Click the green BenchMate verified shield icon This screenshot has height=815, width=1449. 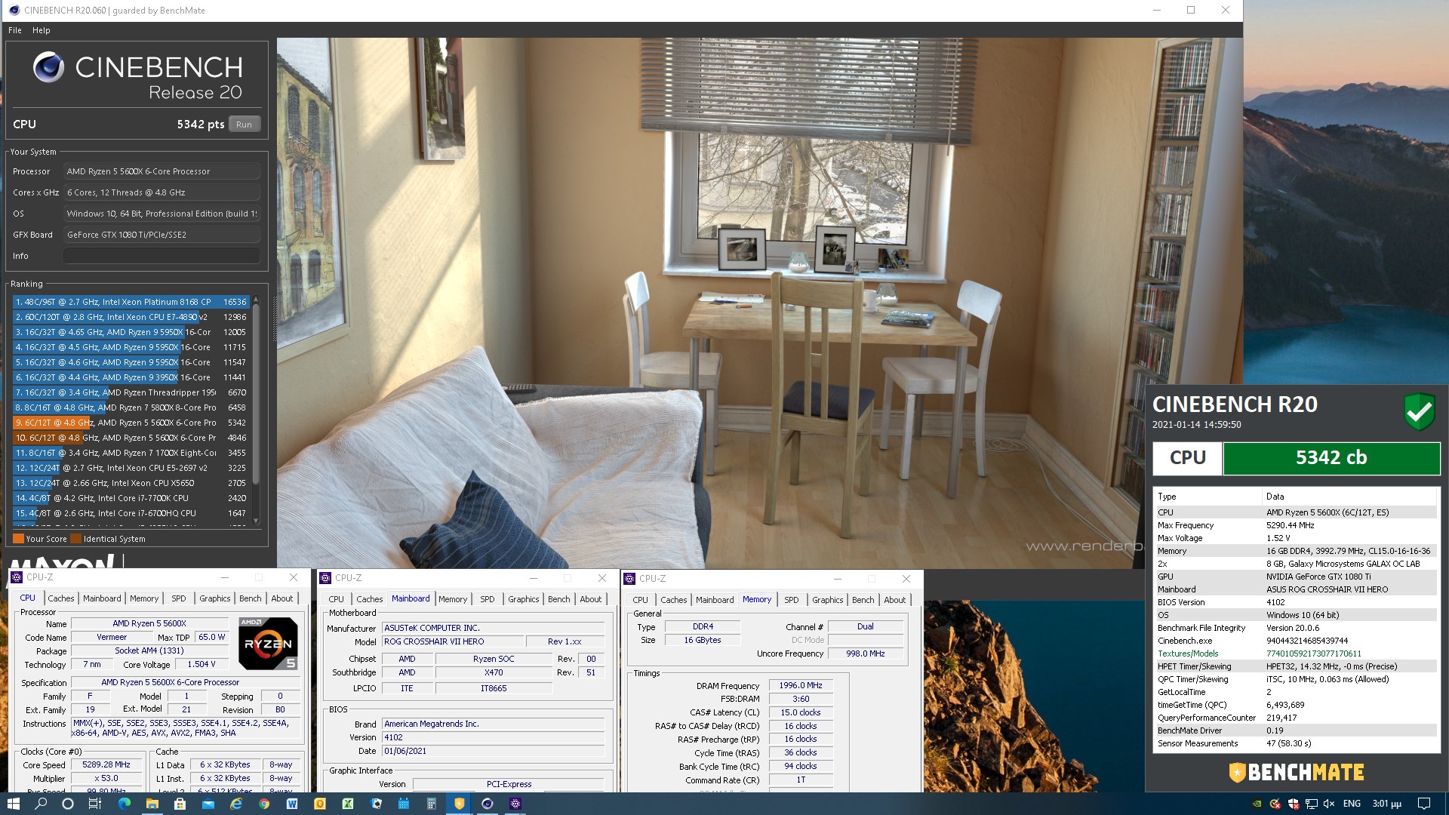(1419, 411)
